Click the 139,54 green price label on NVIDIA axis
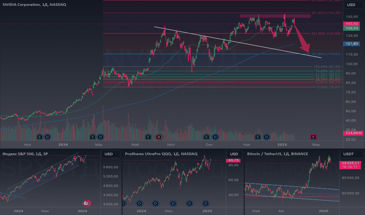Viewport: 365px width, 215px height. point(351,28)
